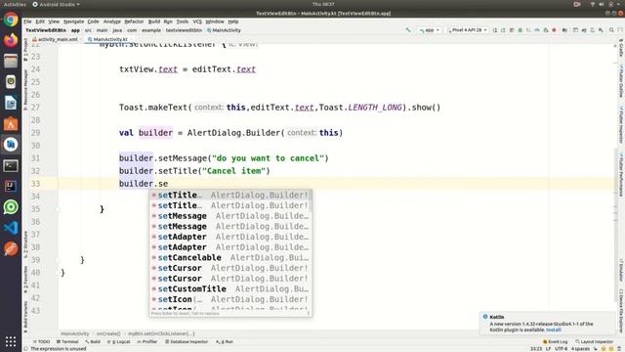
Task: Select first setMessage completion suggestion
Action: click(x=230, y=216)
